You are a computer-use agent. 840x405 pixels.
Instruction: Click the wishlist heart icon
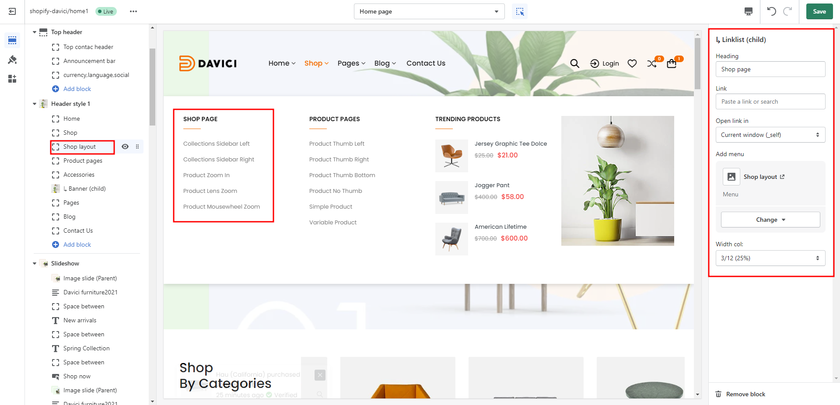click(632, 63)
